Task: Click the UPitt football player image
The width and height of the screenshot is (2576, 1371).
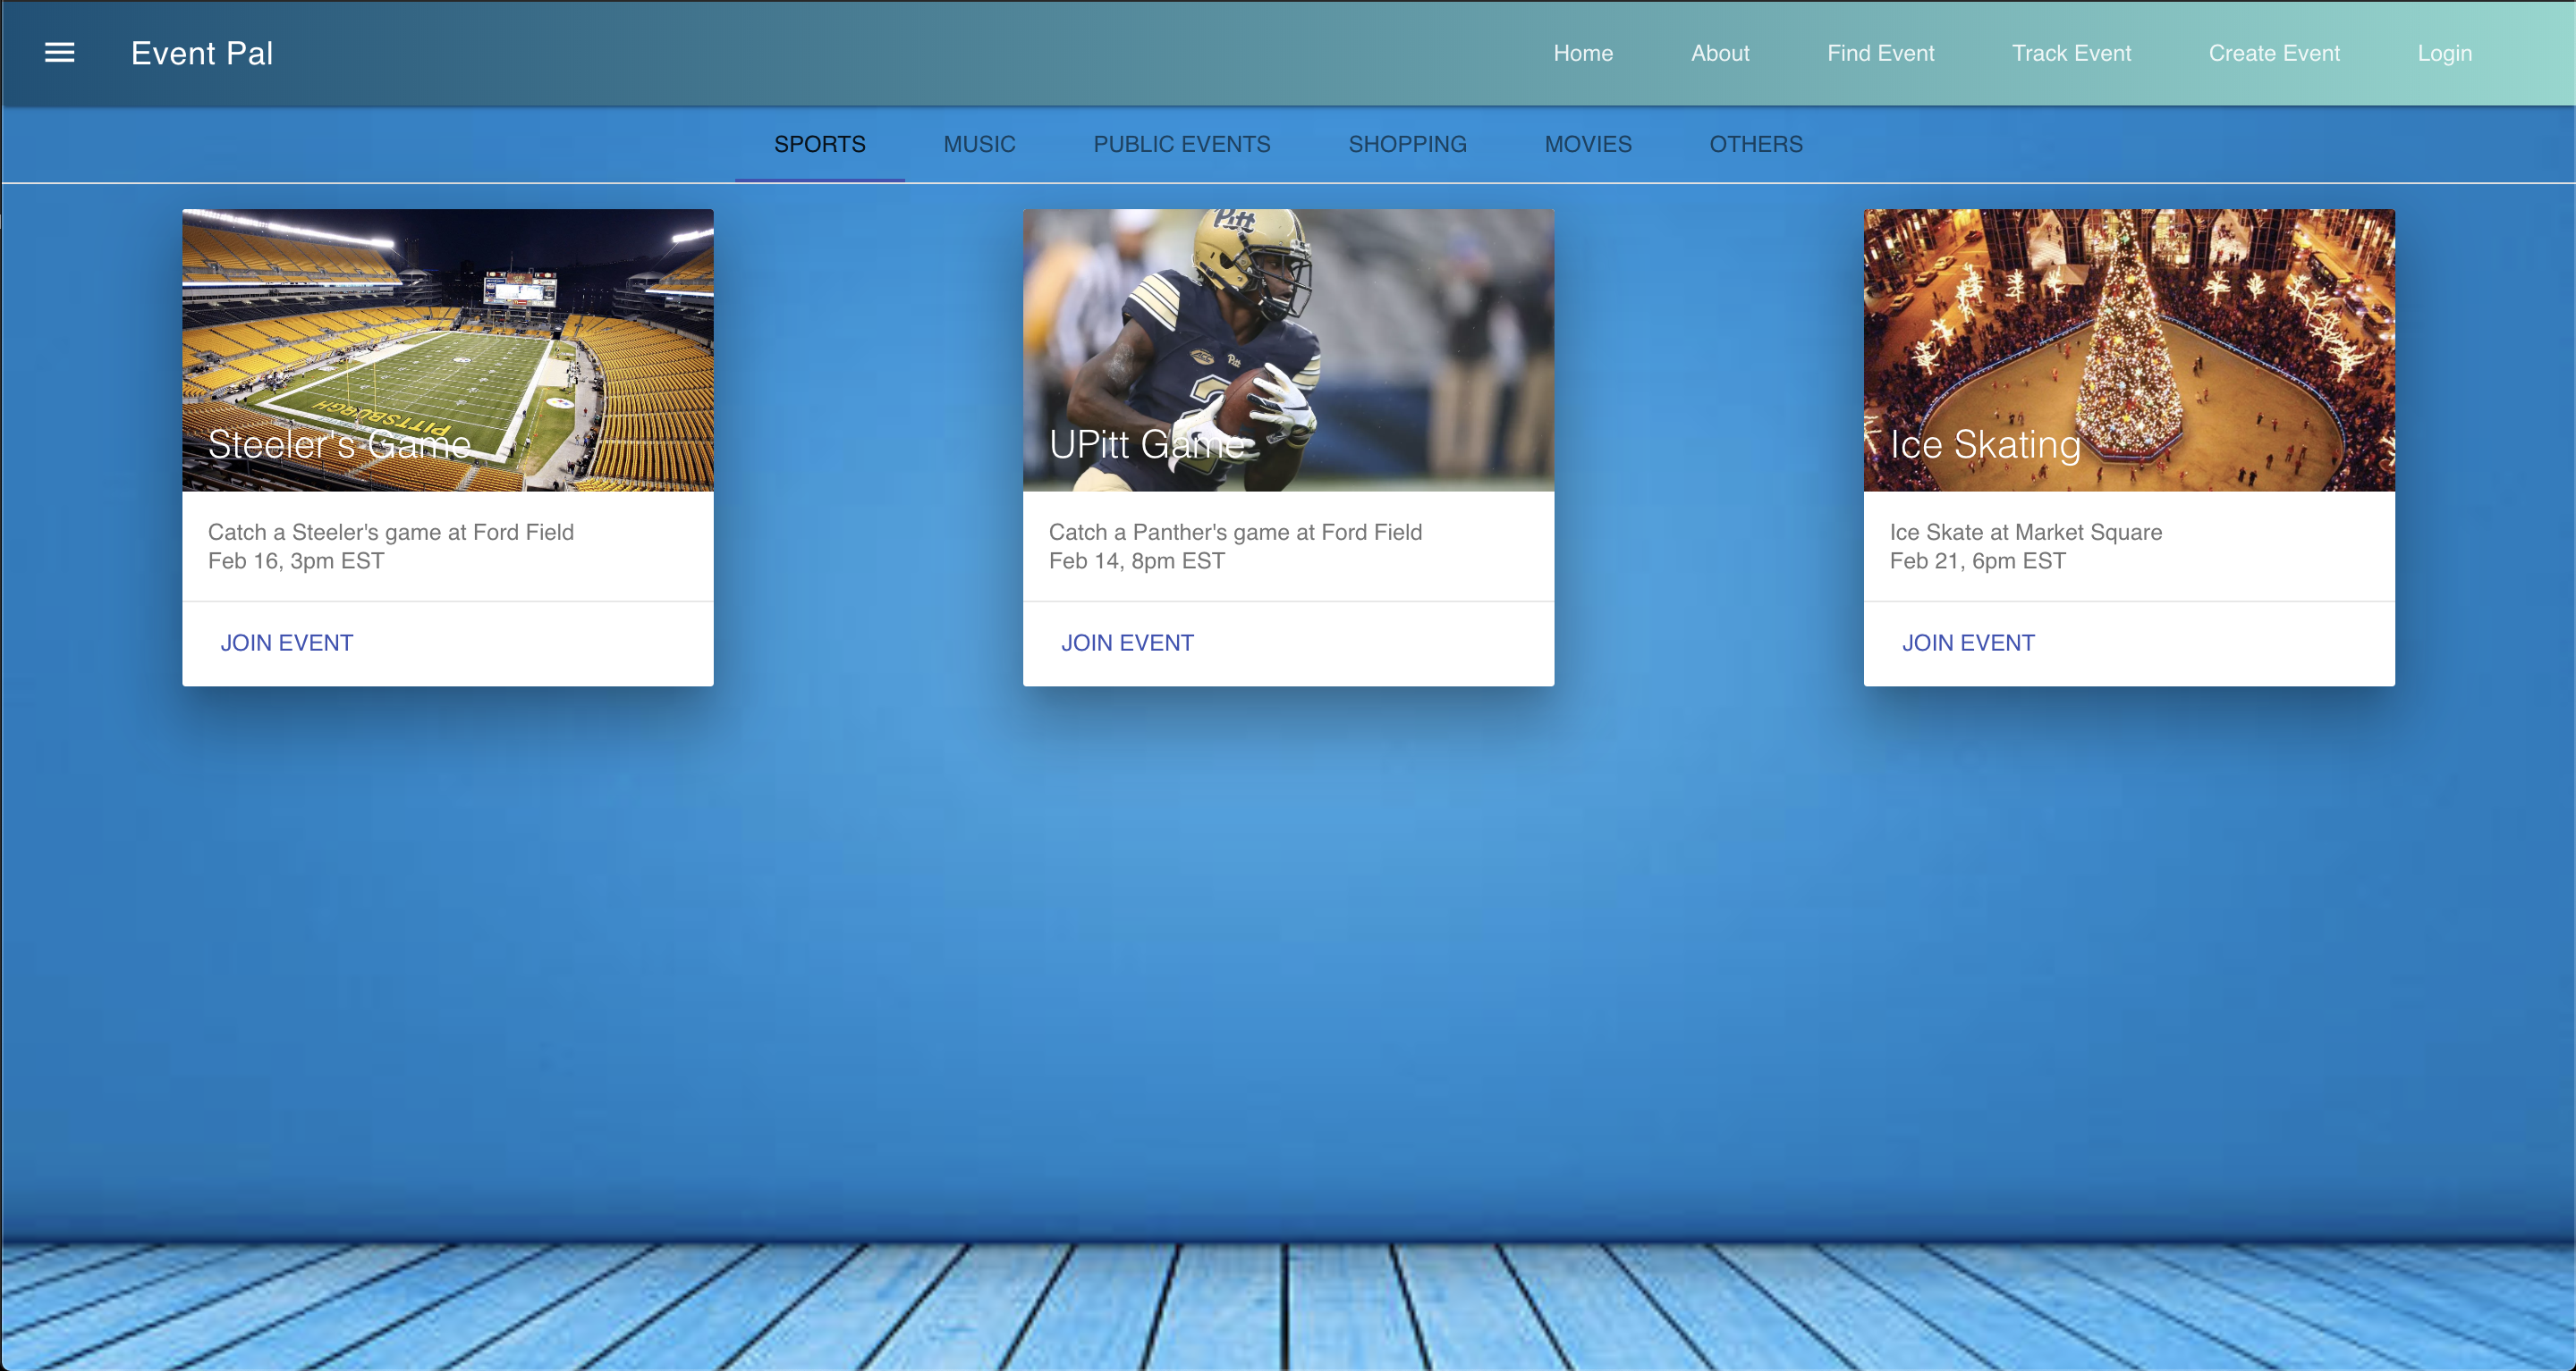Action: [x=1288, y=330]
